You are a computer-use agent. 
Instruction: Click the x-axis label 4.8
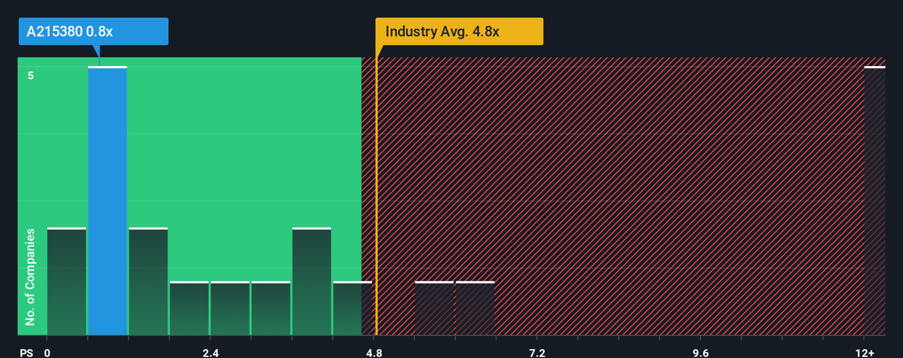(x=374, y=352)
